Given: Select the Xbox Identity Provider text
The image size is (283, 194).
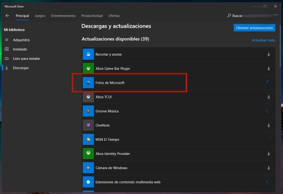Looking at the screenshot, I should point(113,154).
